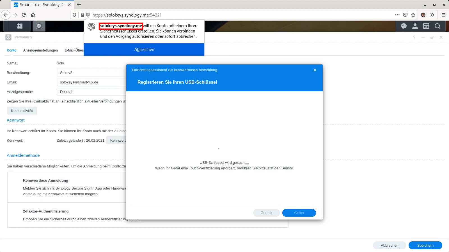
Task: Open DSM widgets panel
Action: click(426, 26)
